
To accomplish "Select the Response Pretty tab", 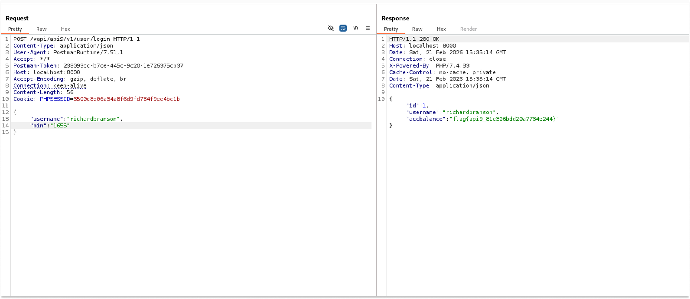I will pyautogui.click(x=391, y=29).
